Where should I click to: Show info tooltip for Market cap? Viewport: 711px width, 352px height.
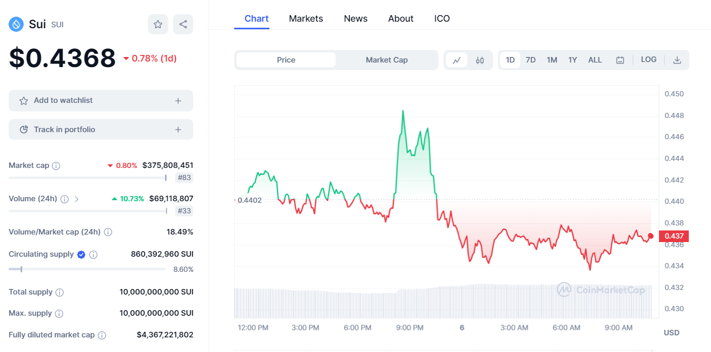56,166
